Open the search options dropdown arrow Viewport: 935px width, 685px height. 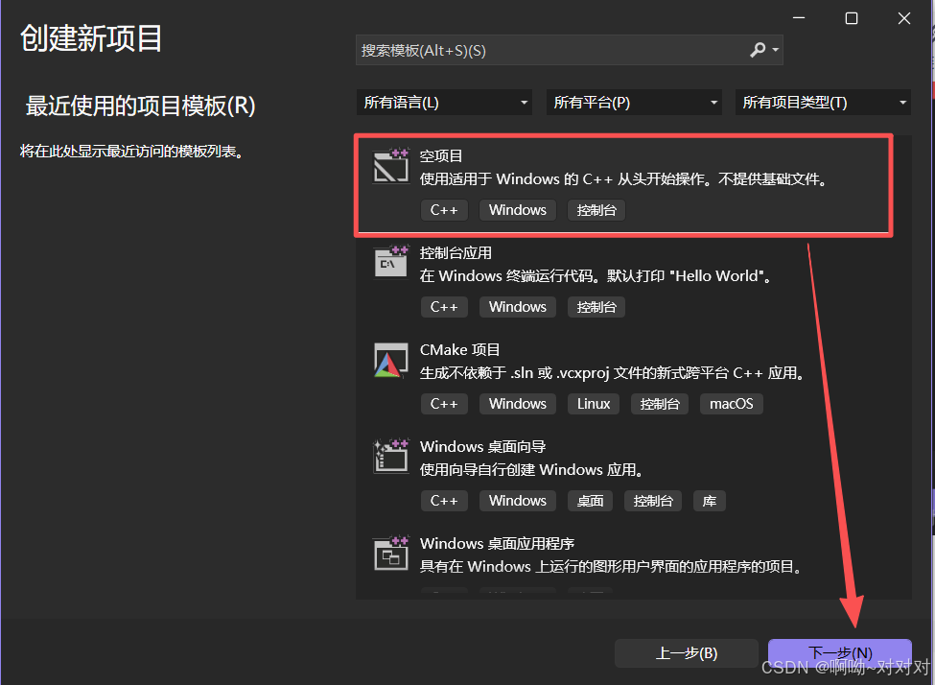pos(775,50)
